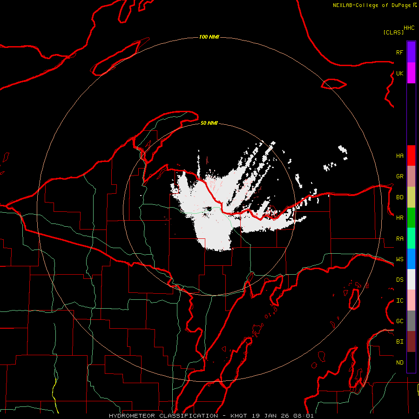Click the HA legend label
419x419 pixels.
(399, 155)
